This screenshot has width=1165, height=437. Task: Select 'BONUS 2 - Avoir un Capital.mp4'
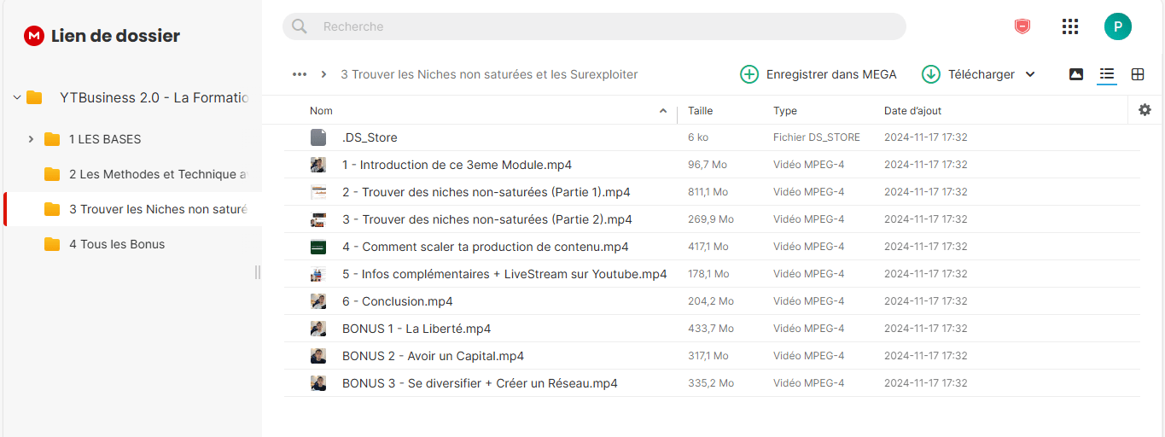[433, 356]
